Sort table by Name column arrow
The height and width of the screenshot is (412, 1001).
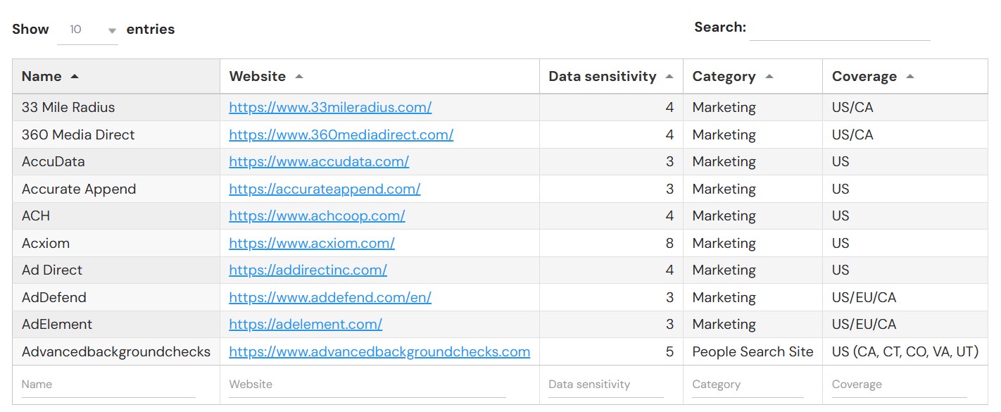tap(75, 76)
